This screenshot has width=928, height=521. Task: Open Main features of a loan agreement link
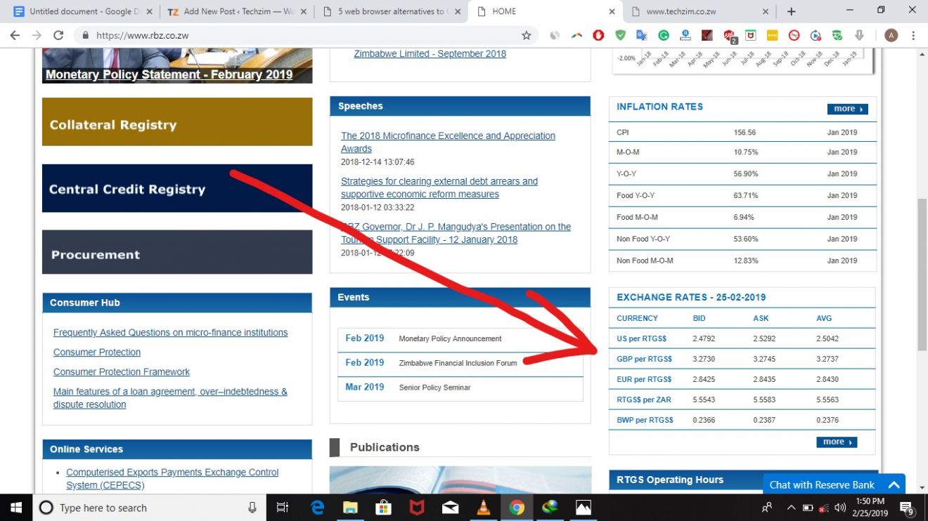point(170,397)
